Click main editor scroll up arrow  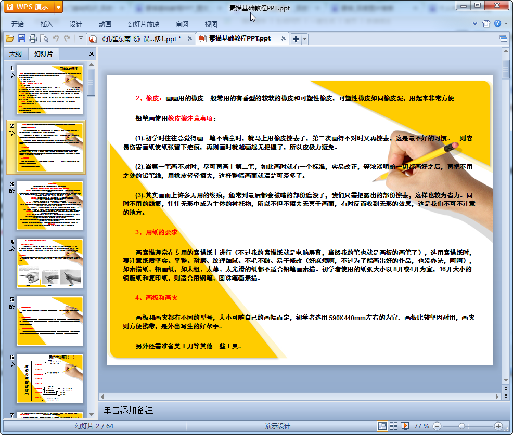506,51
